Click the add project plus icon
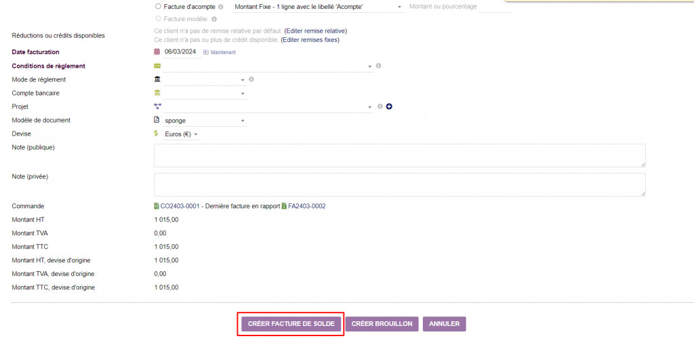 point(390,106)
